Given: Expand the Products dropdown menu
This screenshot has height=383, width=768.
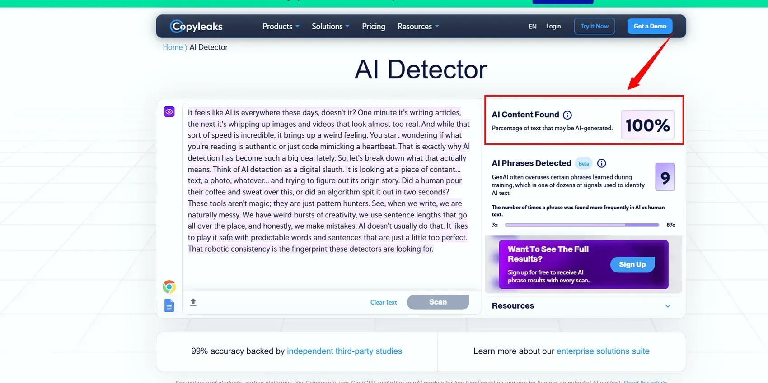Looking at the screenshot, I should click(281, 27).
